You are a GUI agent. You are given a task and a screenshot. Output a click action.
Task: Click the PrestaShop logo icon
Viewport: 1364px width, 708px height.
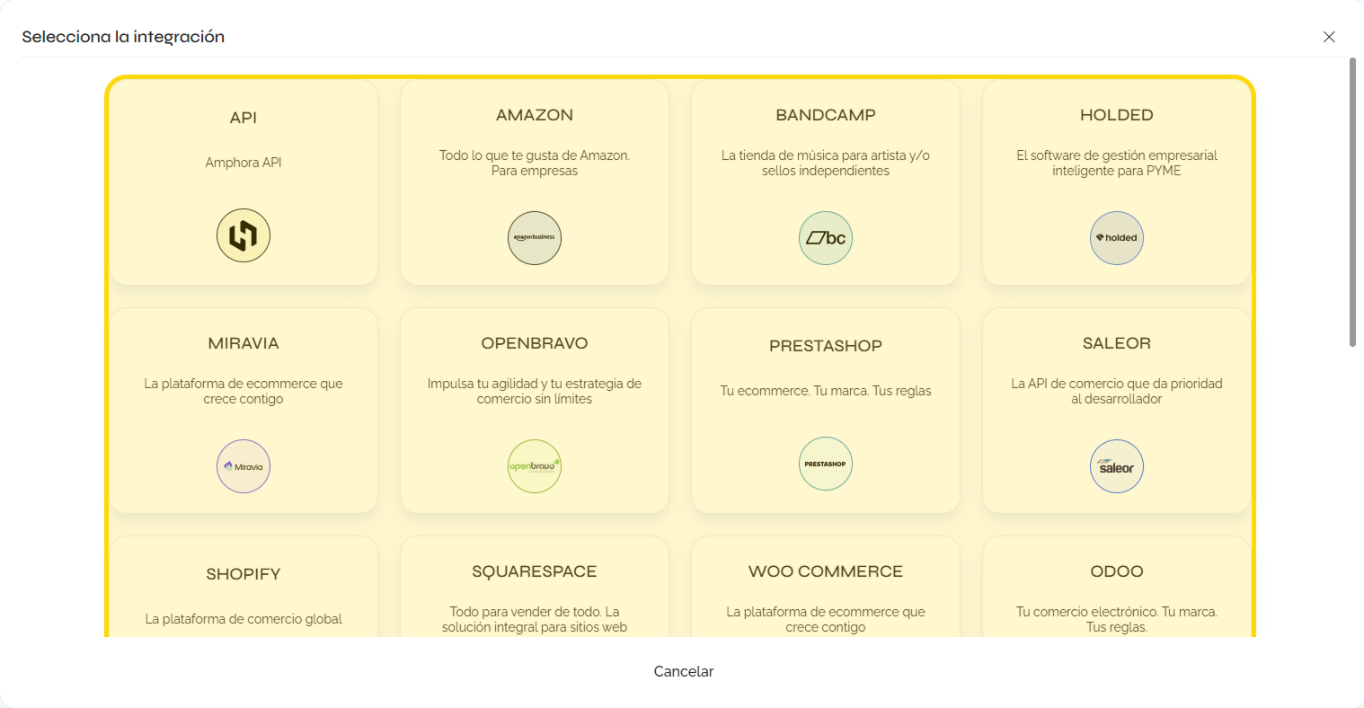(x=826, y=464)
